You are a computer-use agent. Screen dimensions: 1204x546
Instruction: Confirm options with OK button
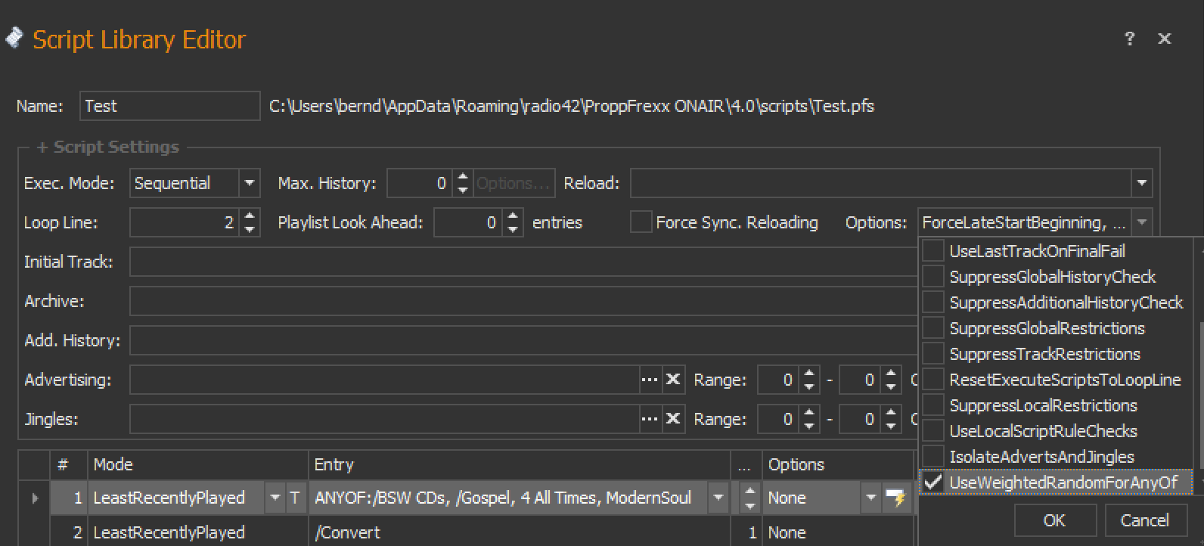point(1054,520)
